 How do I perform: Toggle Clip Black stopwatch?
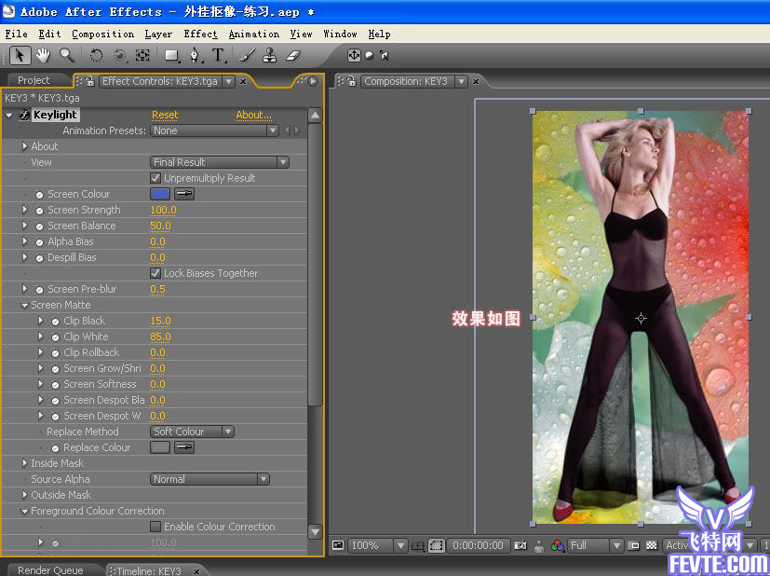point(55,322)
